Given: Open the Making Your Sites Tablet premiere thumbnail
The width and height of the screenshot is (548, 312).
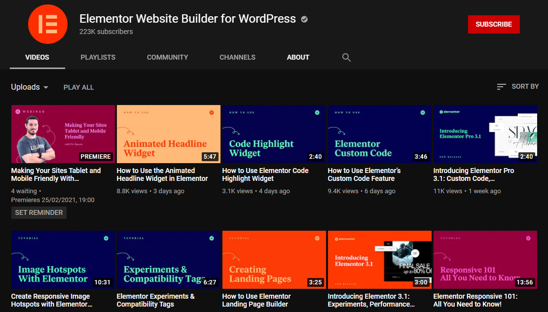Looking at the screenshot, I should tap(63, 134).
